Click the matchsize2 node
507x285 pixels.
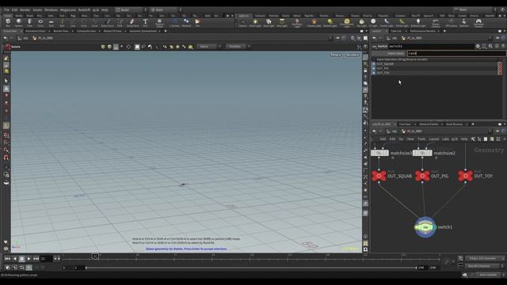point(422,153)
